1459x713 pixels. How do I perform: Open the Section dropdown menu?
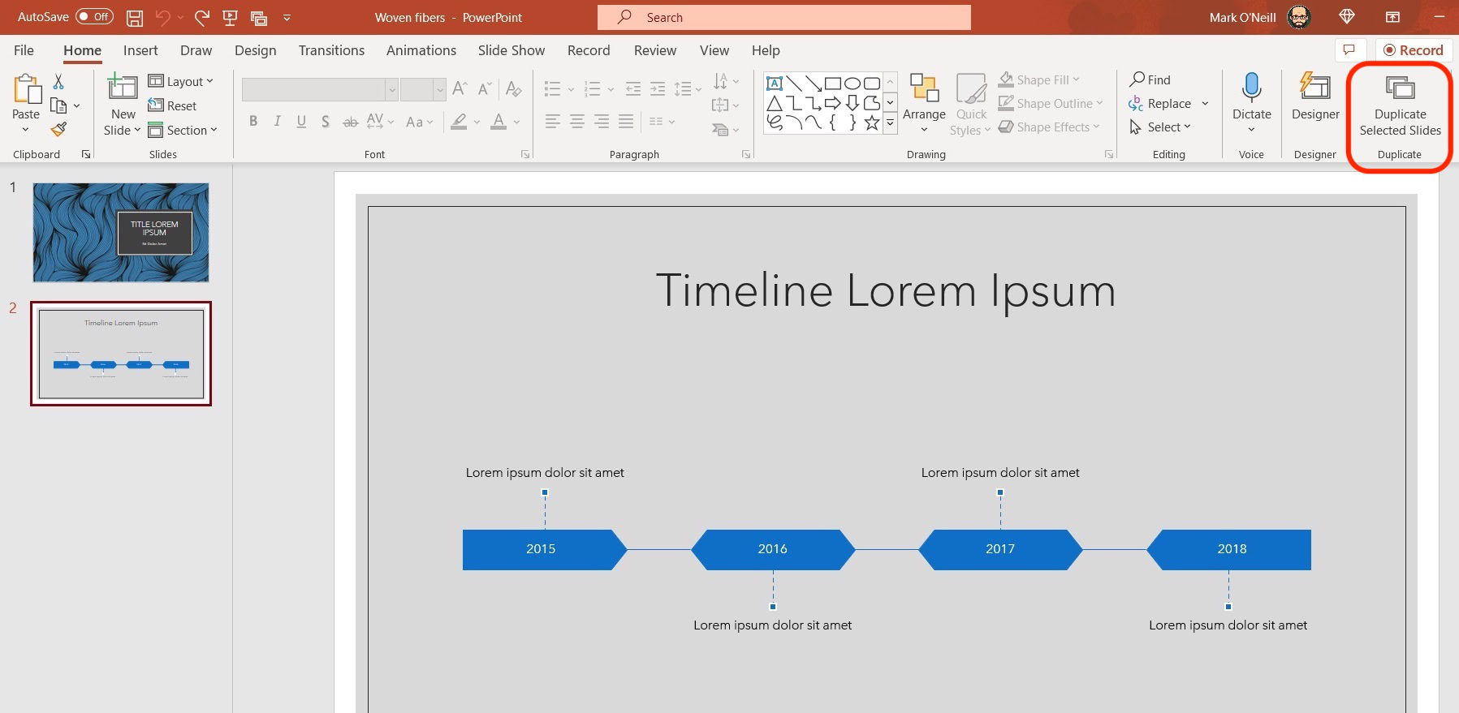coord(183,131)
